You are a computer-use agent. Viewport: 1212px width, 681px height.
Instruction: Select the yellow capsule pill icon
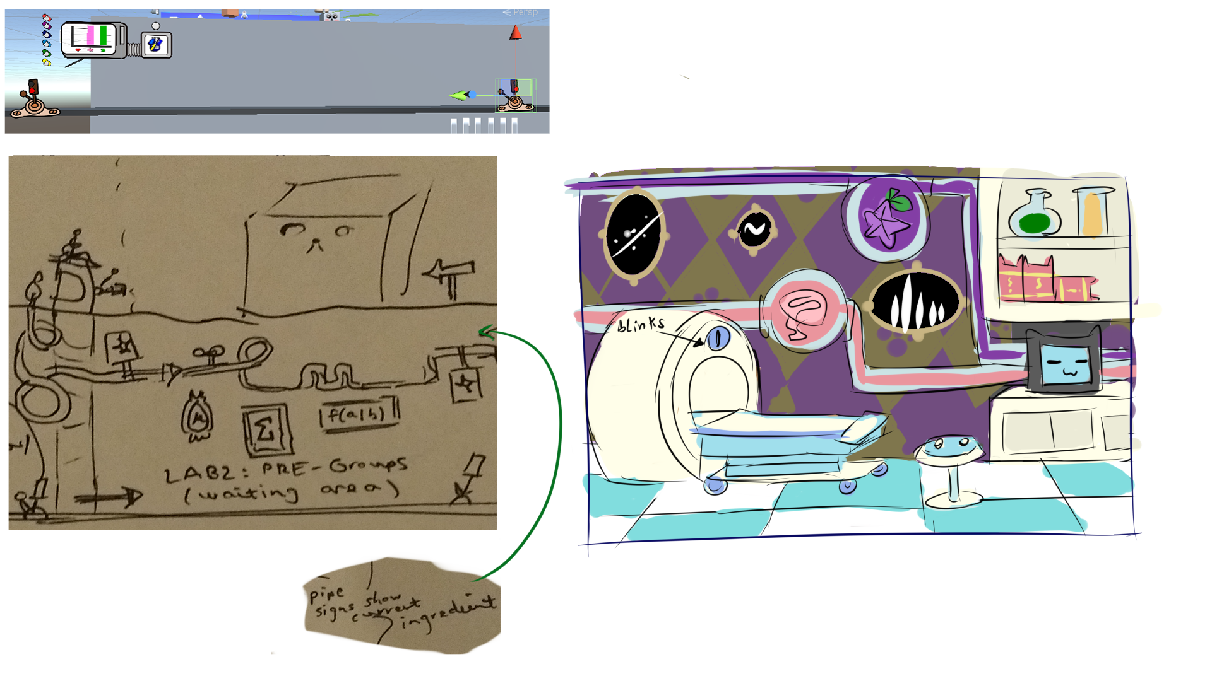(x=46, y=62)
